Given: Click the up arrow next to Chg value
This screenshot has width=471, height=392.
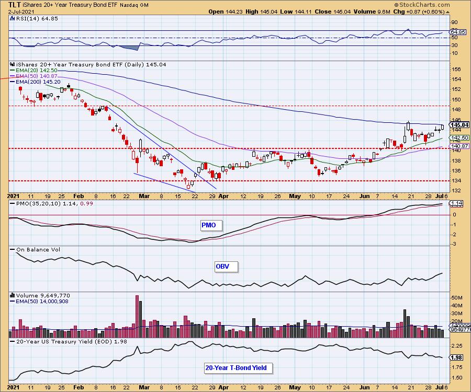Looking at the screenshot, I should 447,12.
